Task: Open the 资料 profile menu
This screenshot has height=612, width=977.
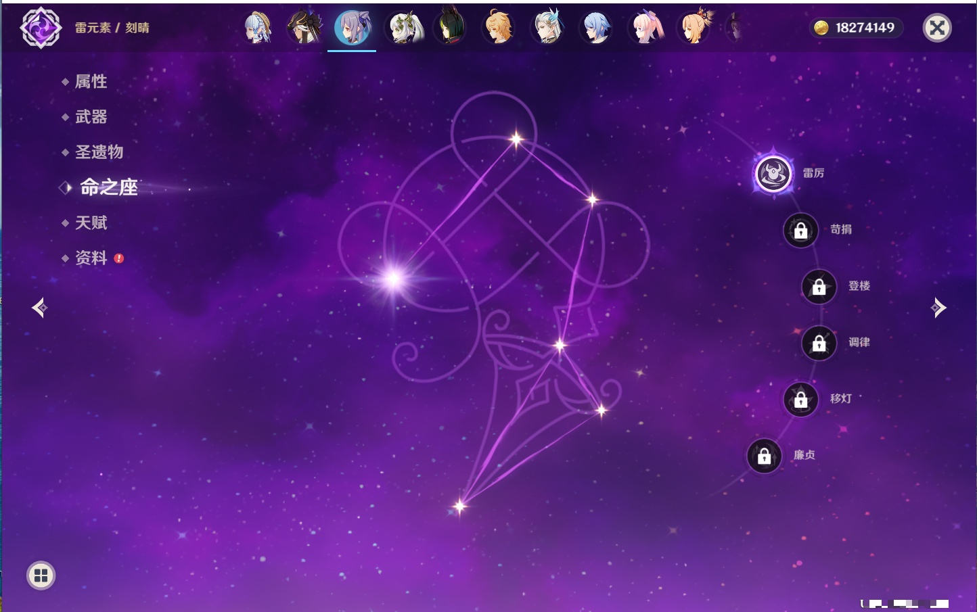Action: pos(91,258)
